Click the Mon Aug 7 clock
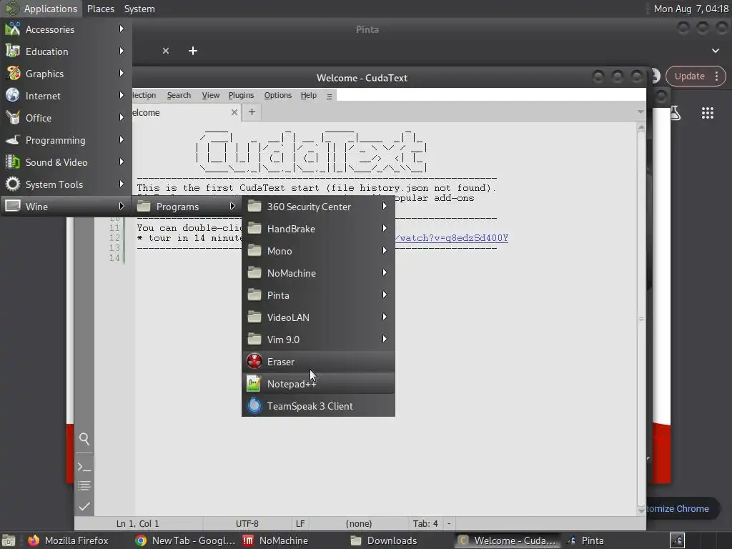The image size is (732, 549). coord(691,9)
